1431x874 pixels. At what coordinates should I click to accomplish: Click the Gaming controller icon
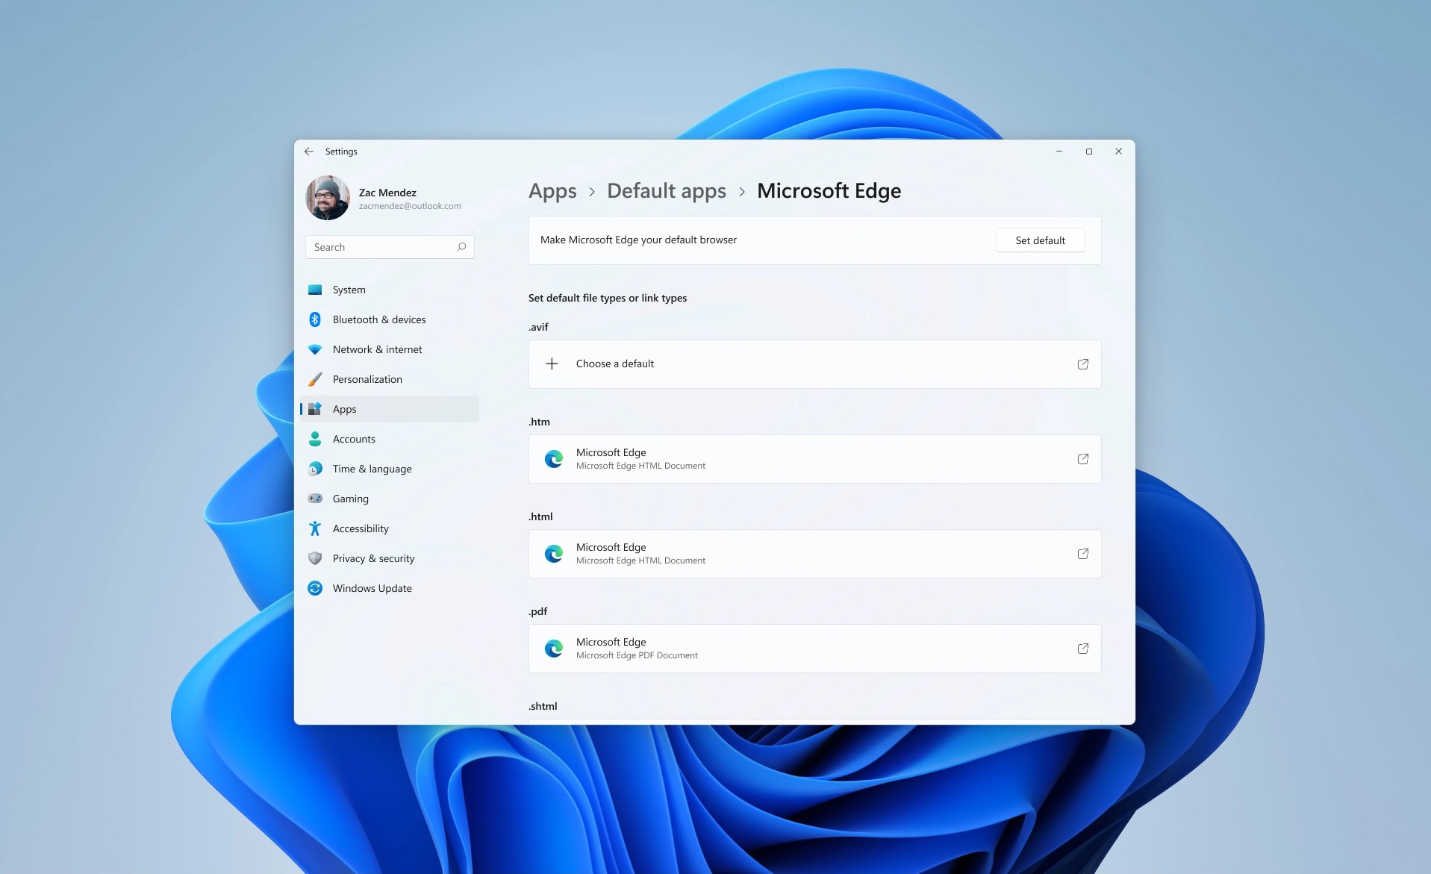pyautogui.click(x=315, y=499)
